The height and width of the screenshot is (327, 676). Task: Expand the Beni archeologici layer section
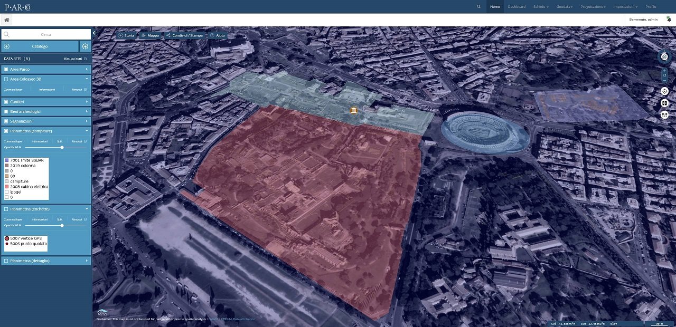pyautogui.click(x=87, y=111)
